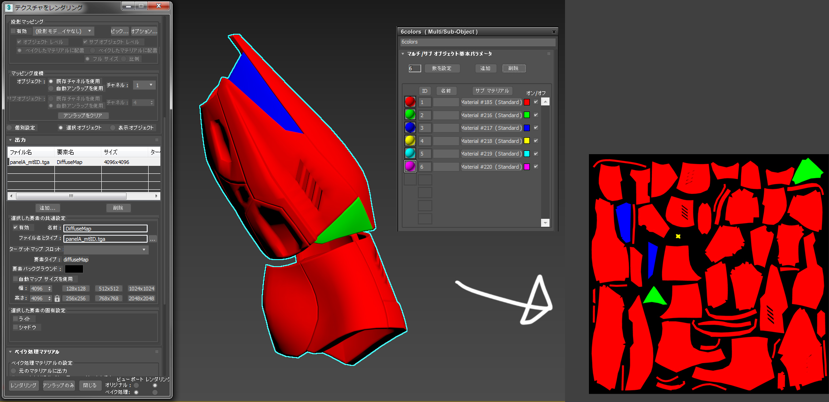Click the green material sphere for ID 2
This screenshot has height=402, width=829.
410,115
